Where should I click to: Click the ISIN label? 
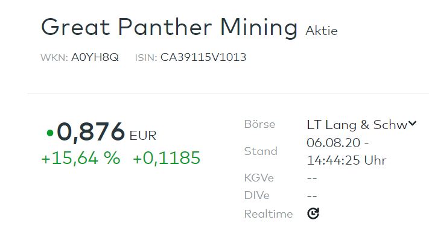[146, 58]
